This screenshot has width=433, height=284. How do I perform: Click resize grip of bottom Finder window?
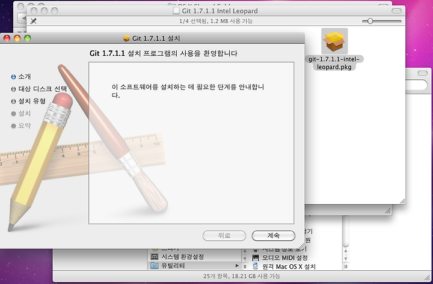coord(428,277)
